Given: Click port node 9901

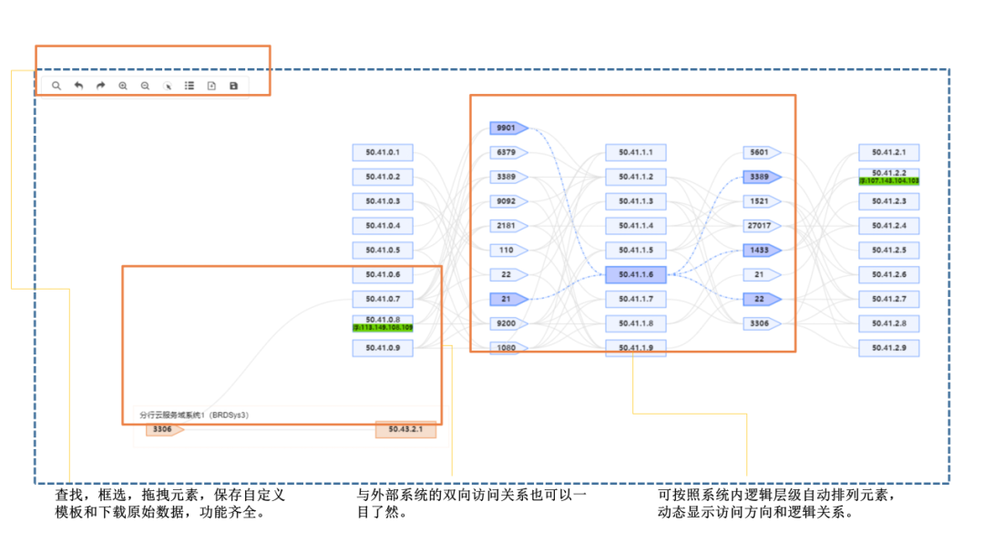Looking at the screenshot, I should click(507, 128).
